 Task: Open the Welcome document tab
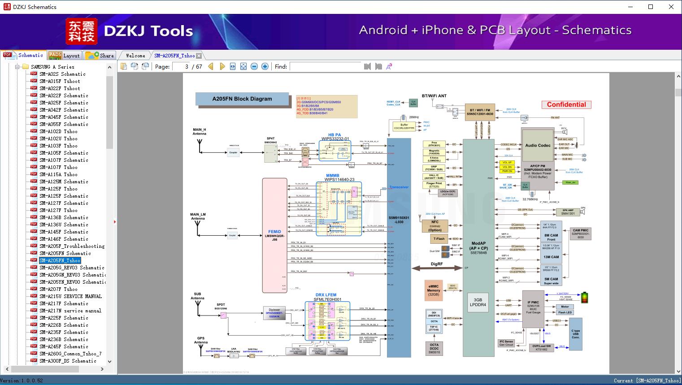[x=135, y=56]
